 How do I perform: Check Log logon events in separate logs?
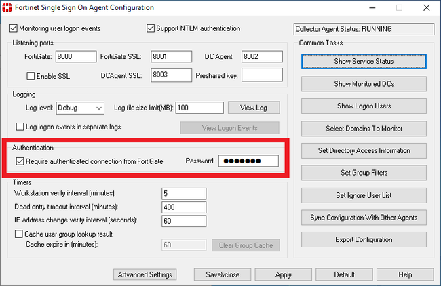tap(20, 127)
